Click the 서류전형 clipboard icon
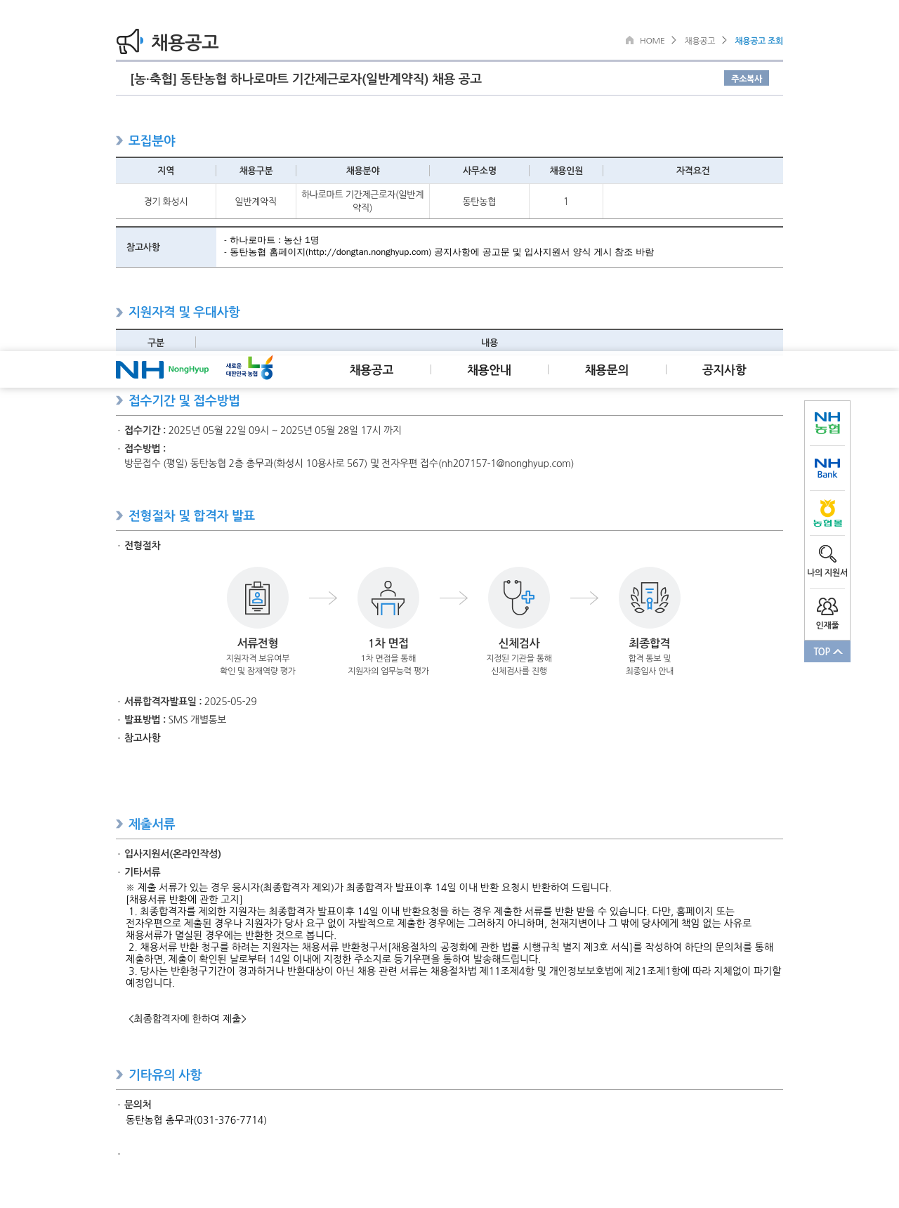This screenshot has width=899, height=1208. (x=258, y=598)
